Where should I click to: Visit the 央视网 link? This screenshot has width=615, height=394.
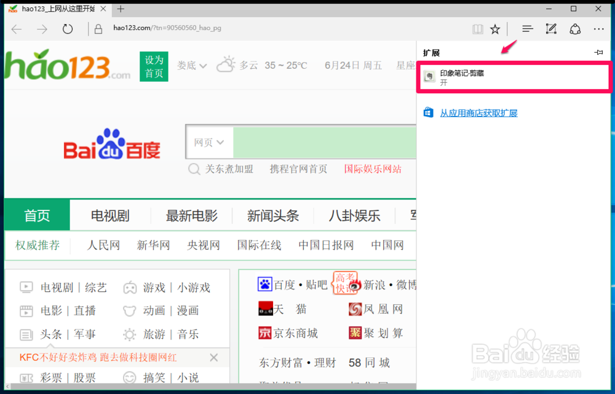coord(204,245)
